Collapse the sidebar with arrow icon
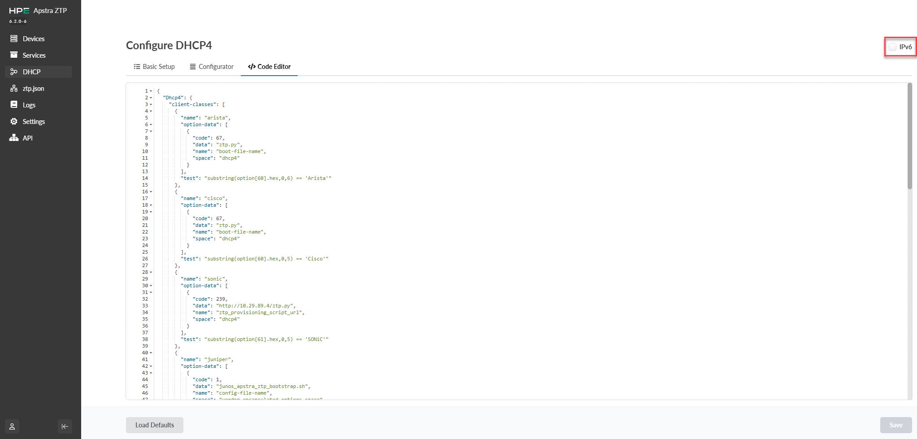Image resolution: width=917 pixels, height=439 pixels. click(65, 426)
